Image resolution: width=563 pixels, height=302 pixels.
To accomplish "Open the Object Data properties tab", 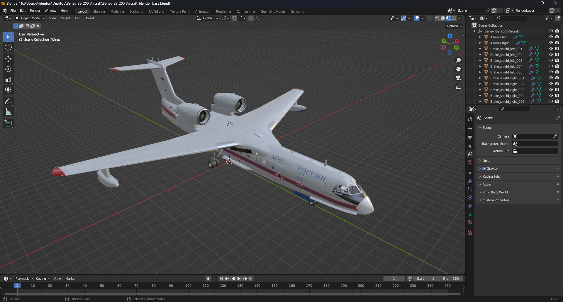I will point(470,214).
